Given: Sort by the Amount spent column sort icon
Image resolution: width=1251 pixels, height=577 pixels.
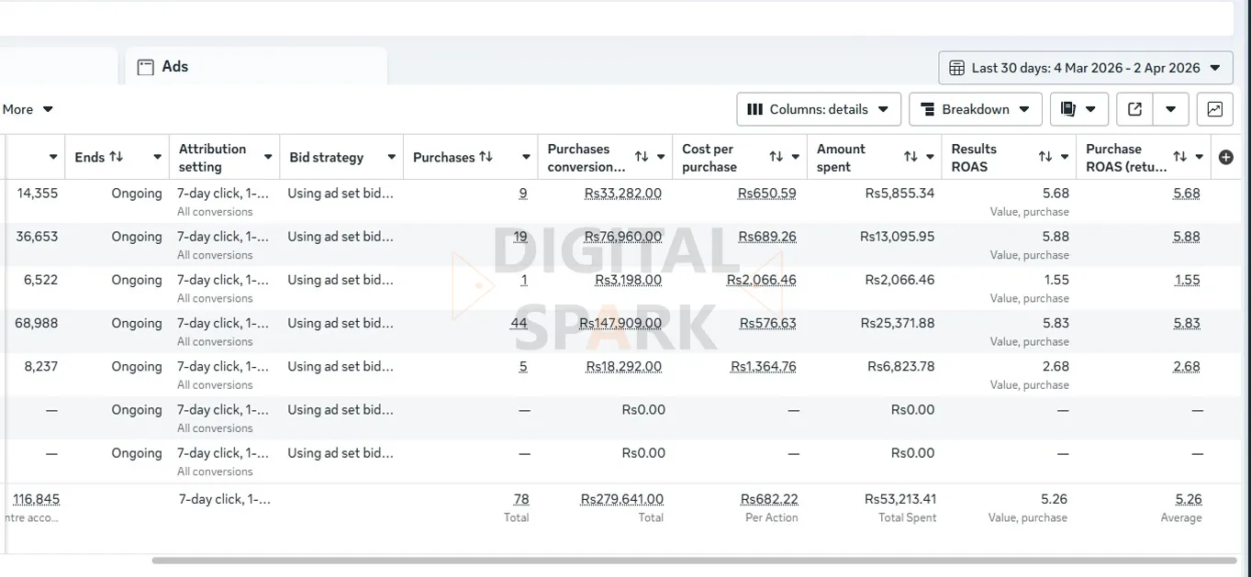Looking at the screenshot, I should (910, 157).
